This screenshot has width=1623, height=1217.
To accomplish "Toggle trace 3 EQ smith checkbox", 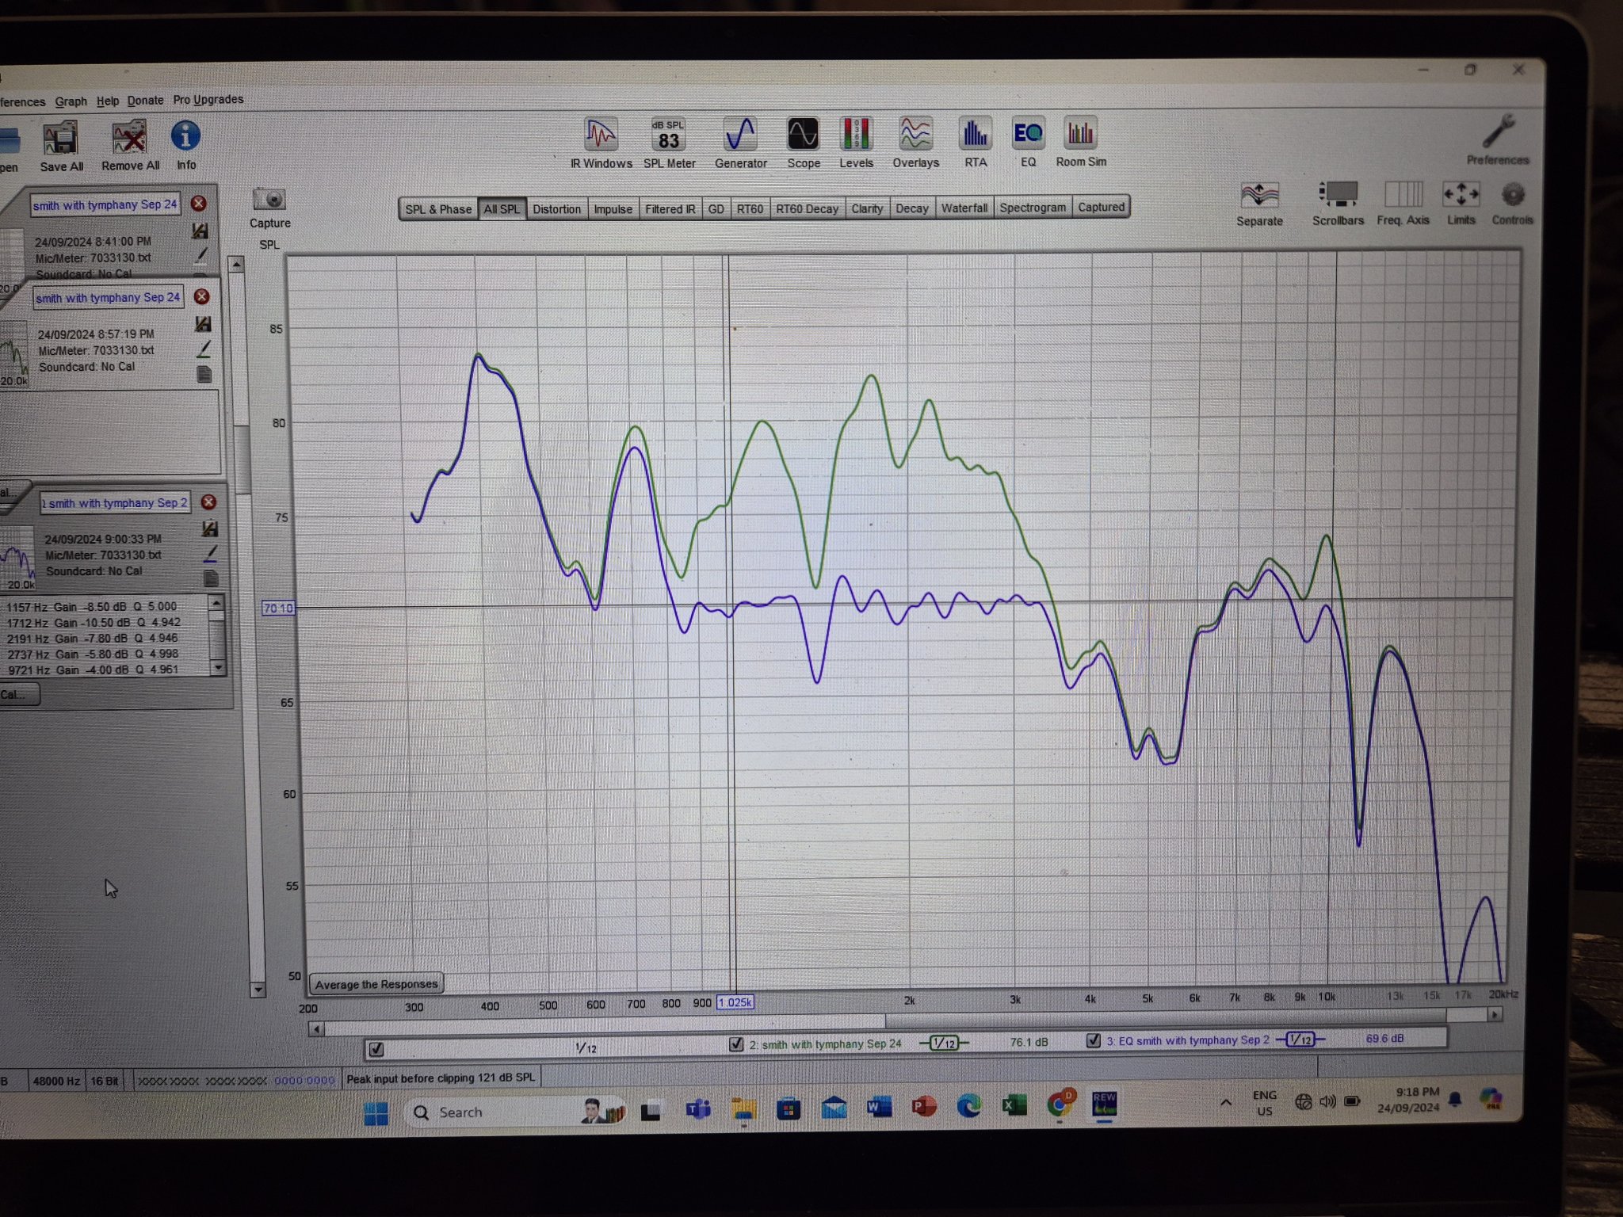I will (1094, 1040).
